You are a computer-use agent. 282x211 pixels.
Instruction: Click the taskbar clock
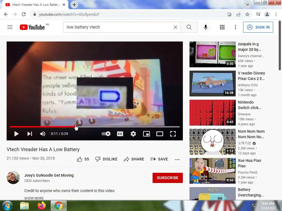coord(268,206)
